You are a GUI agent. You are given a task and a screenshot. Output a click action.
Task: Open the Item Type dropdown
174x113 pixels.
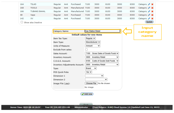pyautogui.click(x=93, y=42)
